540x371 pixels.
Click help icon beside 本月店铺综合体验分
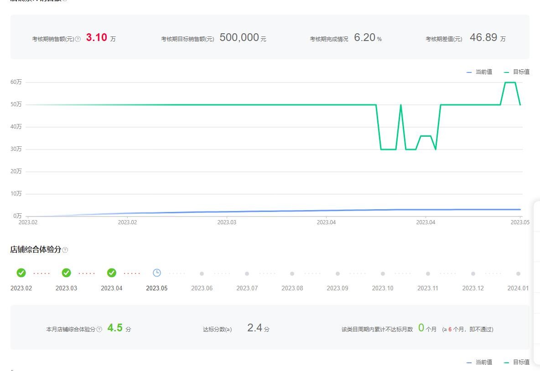tap(99, 330)
